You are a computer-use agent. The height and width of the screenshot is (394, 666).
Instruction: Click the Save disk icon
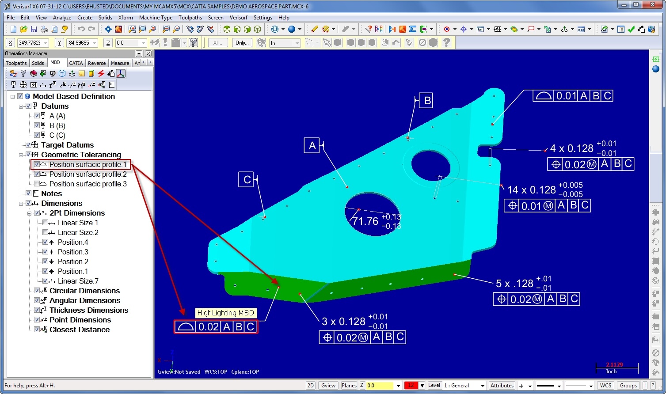coord(34,29)
